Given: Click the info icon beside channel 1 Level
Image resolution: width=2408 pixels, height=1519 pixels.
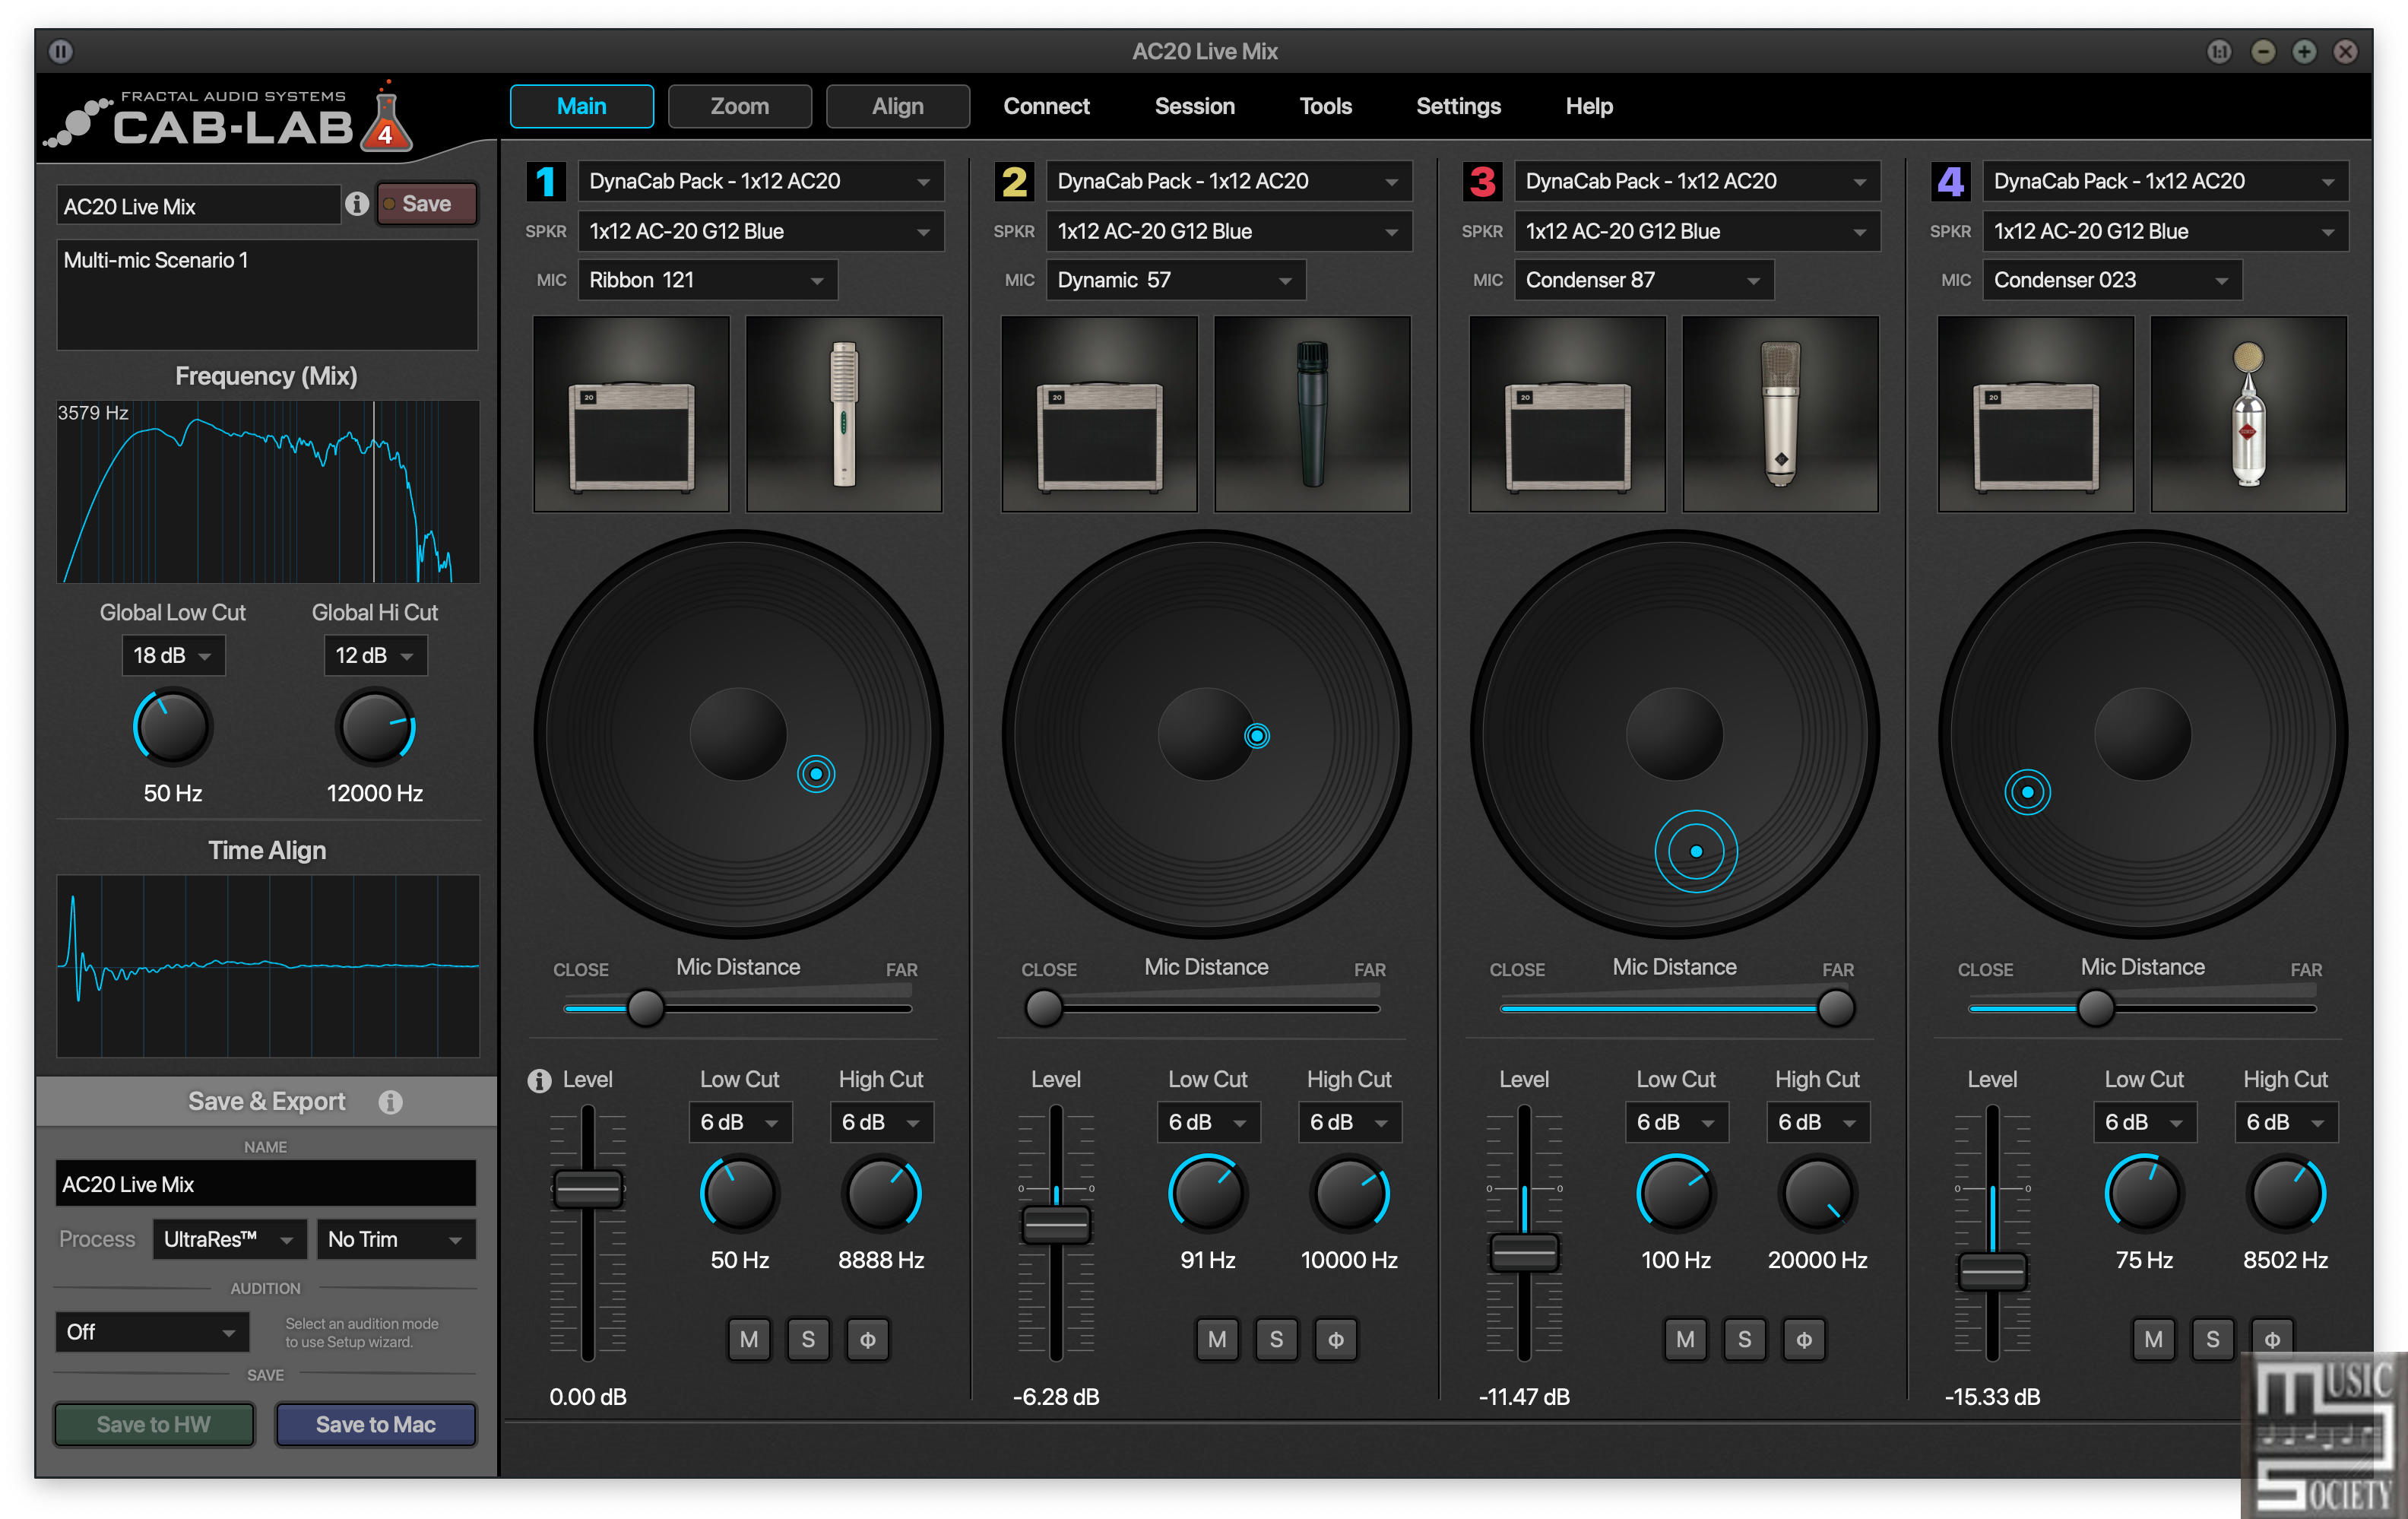Looking at the screenshot, I should point(539,1080).
